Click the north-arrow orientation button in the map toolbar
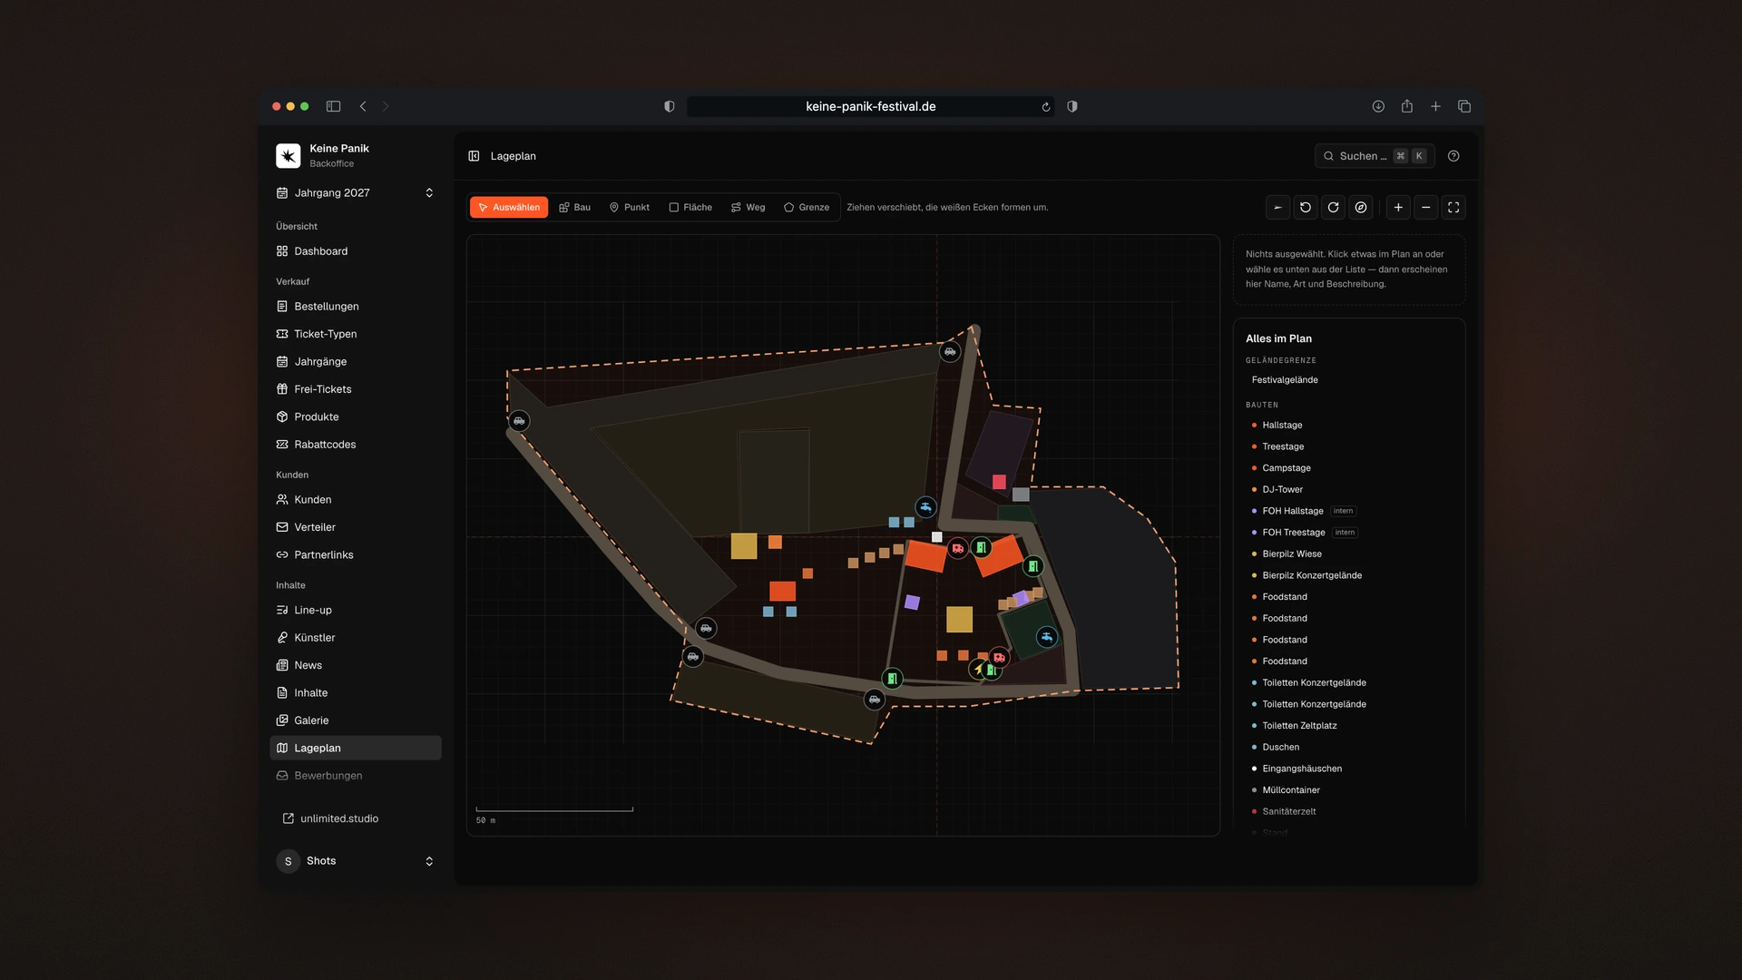Image resolution: width=1742 pixels, height=980 pixels. tap(1277, 208)
